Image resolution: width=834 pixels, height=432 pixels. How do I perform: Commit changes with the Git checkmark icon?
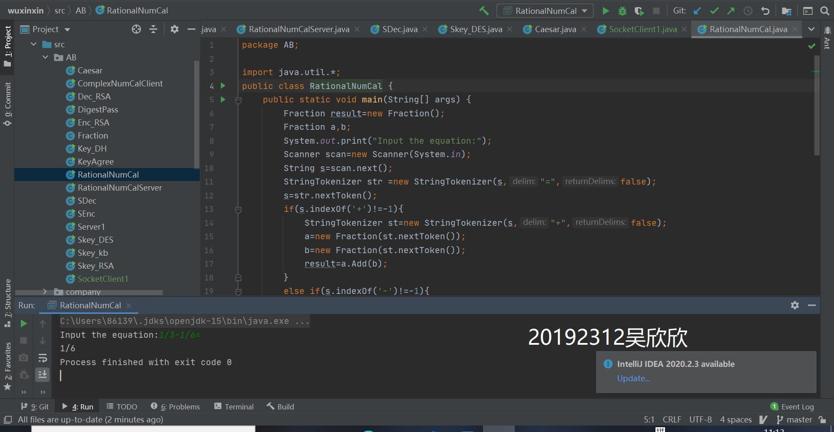tap(714, 11)
